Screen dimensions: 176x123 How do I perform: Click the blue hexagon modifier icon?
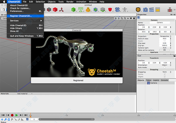pos(95,10)
